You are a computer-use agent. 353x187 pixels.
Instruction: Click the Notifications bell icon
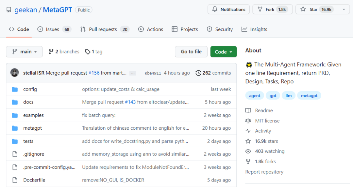click(215, 9)
